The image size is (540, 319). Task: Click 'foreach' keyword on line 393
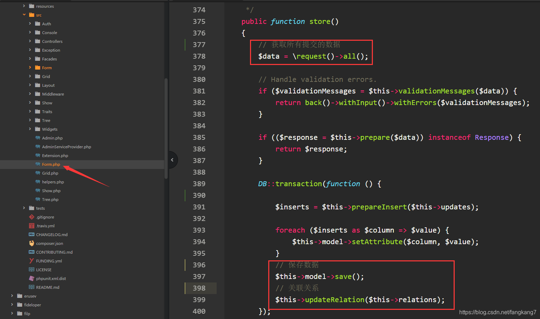290,230
